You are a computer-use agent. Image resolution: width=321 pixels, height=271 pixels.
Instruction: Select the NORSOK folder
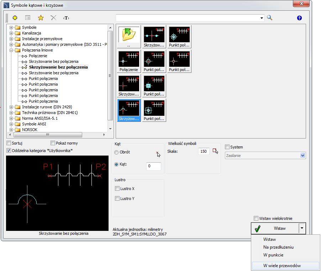pyautogui.click(x=30, y=130)
